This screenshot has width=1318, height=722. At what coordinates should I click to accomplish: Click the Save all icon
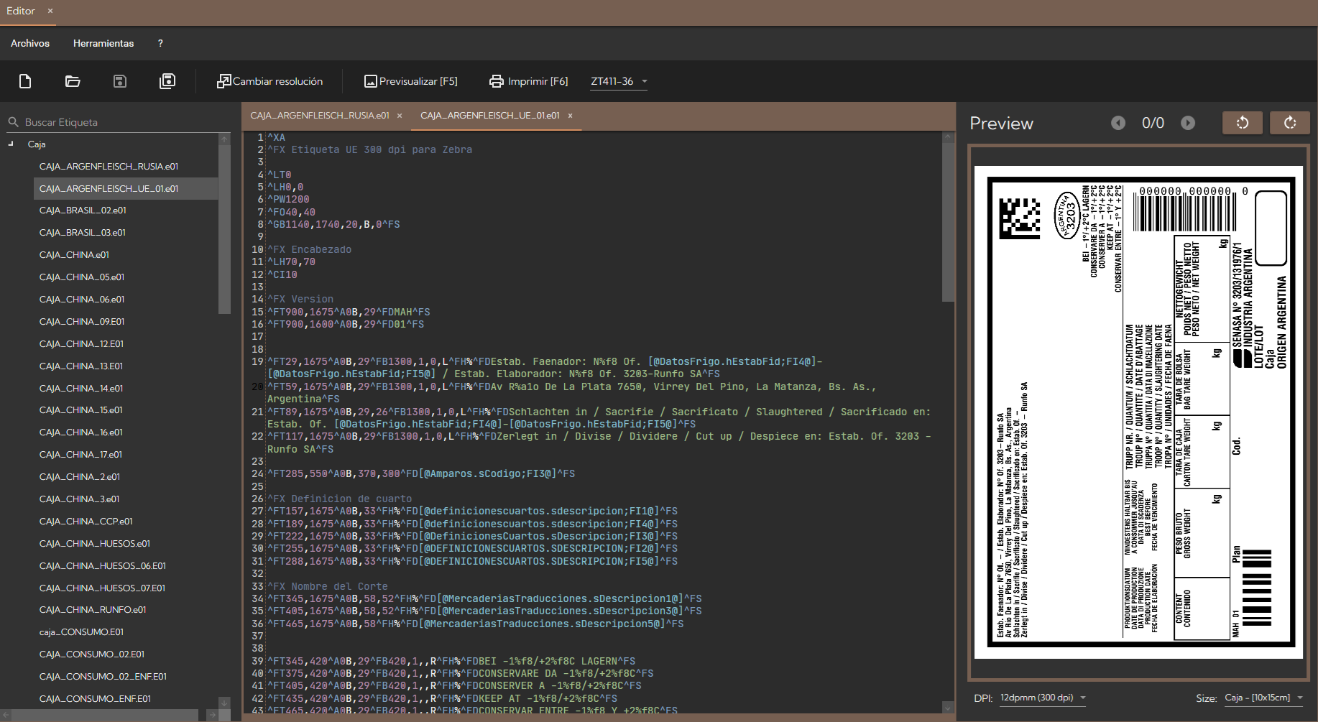167,81
